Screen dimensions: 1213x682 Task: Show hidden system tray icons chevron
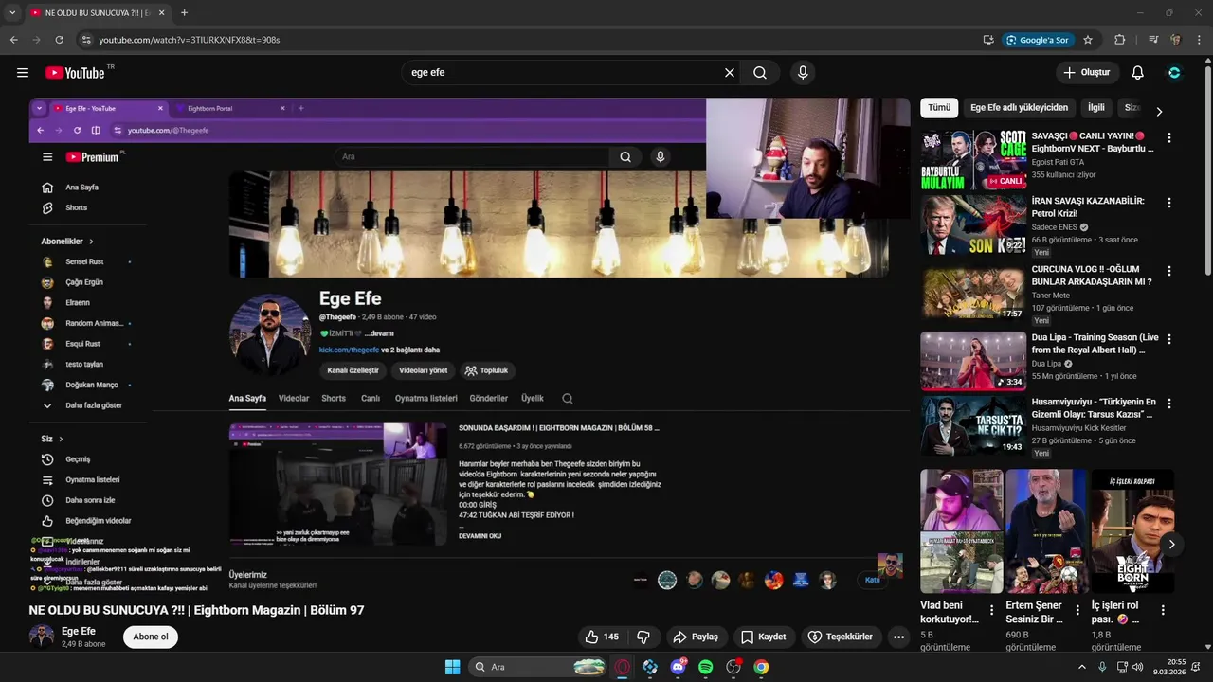[1082, 667]
